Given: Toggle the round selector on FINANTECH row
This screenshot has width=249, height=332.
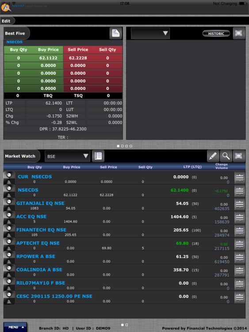Looking at the screenshot, I should click(x=9, y=228).
